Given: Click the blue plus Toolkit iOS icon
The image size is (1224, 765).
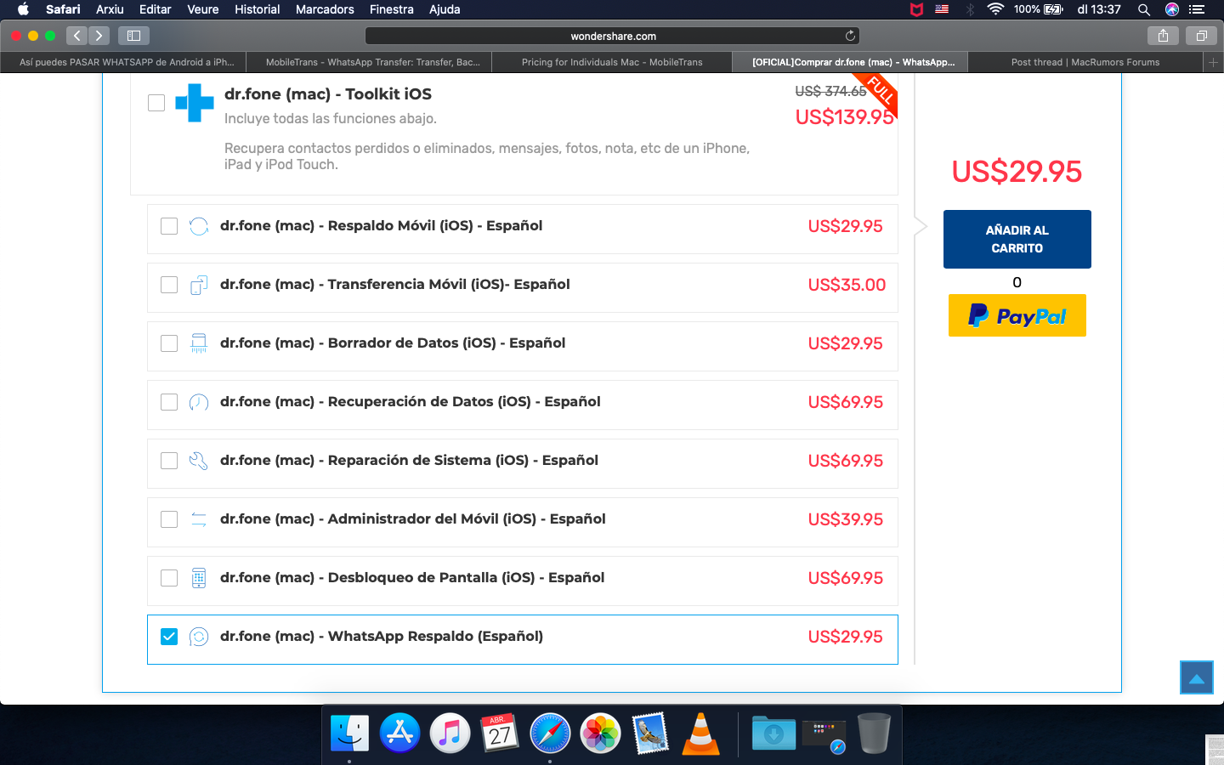Looking at the screenshot, I should [x=195, y=103].
